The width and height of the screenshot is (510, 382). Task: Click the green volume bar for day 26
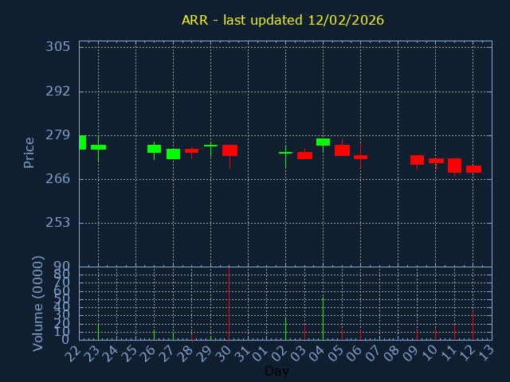click(154, 334)
